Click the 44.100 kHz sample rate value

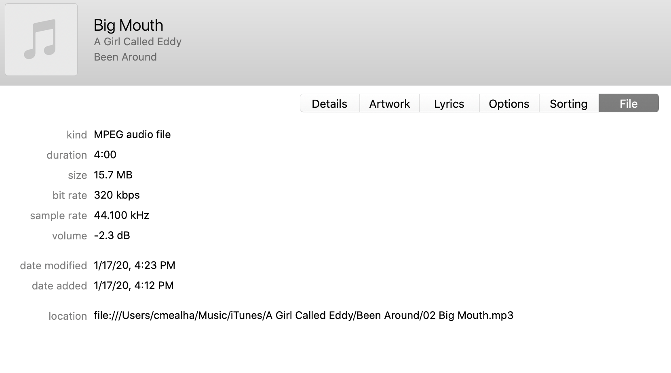(122, 215)
